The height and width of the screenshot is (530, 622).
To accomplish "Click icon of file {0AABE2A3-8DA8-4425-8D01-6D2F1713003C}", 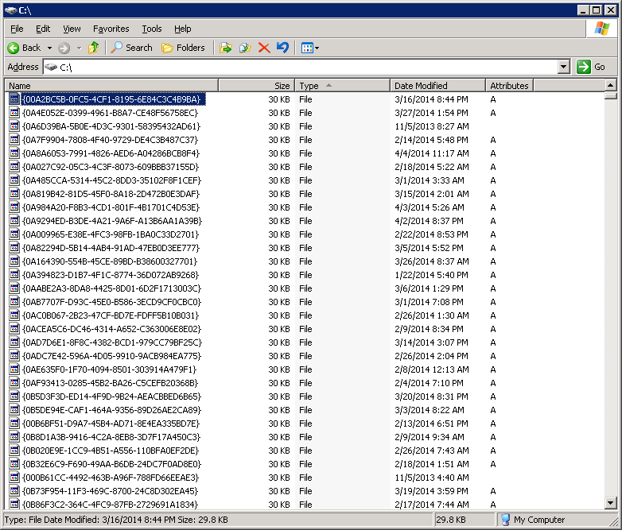I will coord(14,288).
